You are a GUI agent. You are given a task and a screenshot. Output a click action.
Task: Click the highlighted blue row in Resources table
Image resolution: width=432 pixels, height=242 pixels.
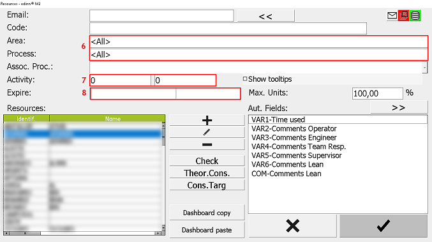pyautogui.click(x=82, y=134)
